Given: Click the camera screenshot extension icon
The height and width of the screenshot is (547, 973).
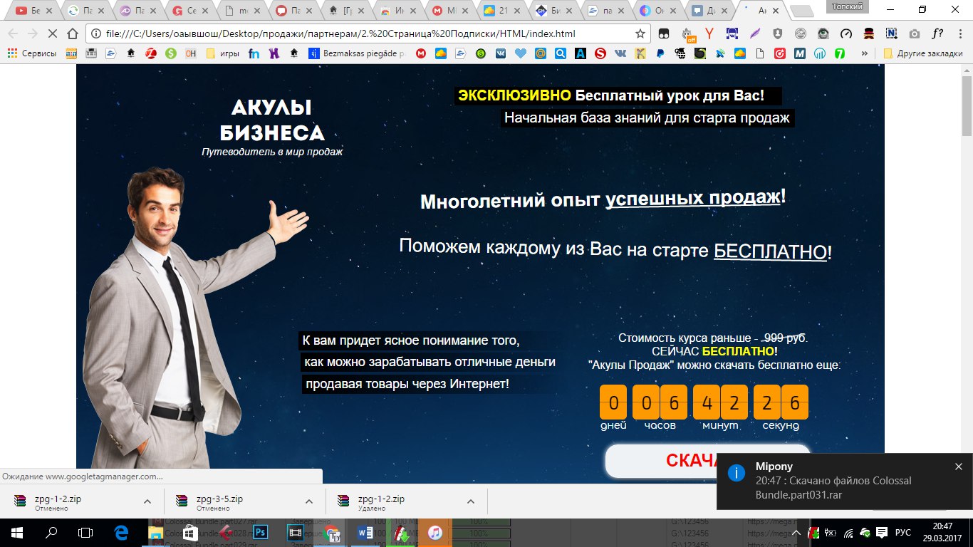Looking at the screenshot, I should [914, 33].
